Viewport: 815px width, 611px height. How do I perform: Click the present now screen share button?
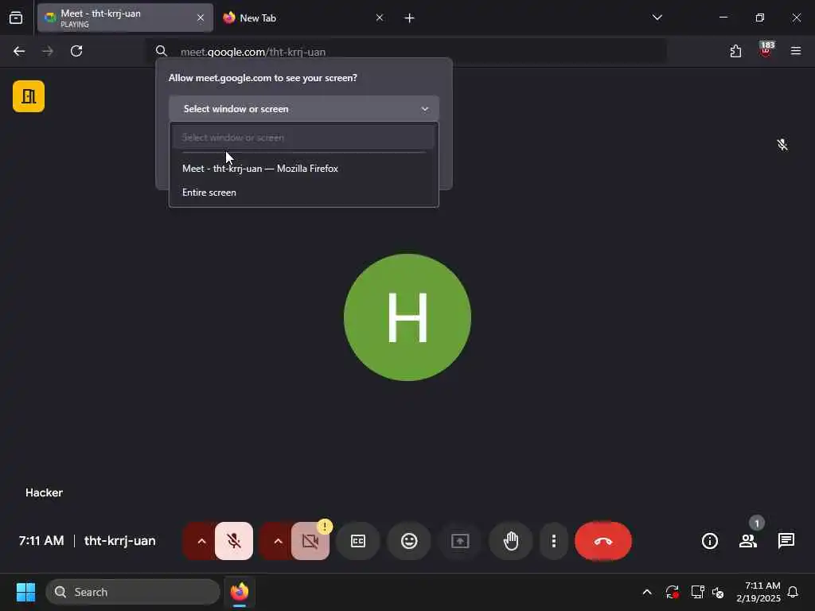(x=460, y=541)
